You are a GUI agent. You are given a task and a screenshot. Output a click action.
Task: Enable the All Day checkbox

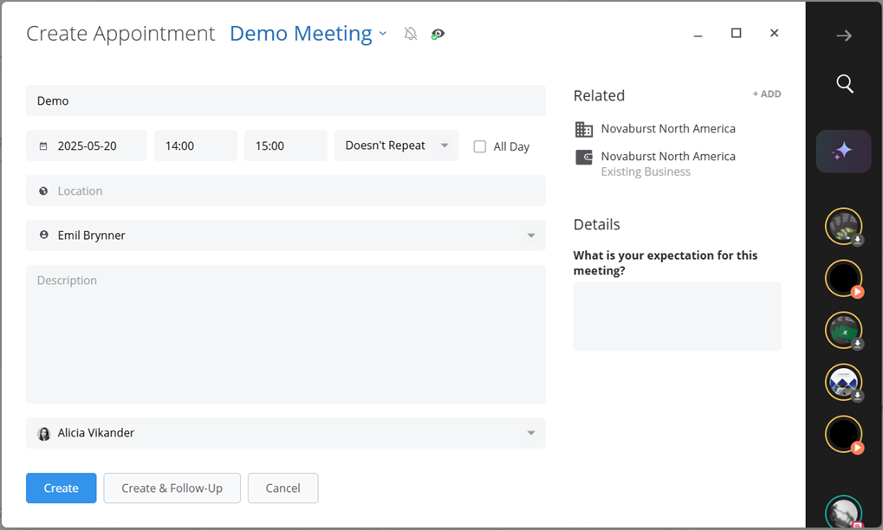click(x=480, y=147)
